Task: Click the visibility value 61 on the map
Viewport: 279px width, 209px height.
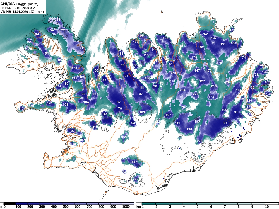Action: [x=126, y=76]
